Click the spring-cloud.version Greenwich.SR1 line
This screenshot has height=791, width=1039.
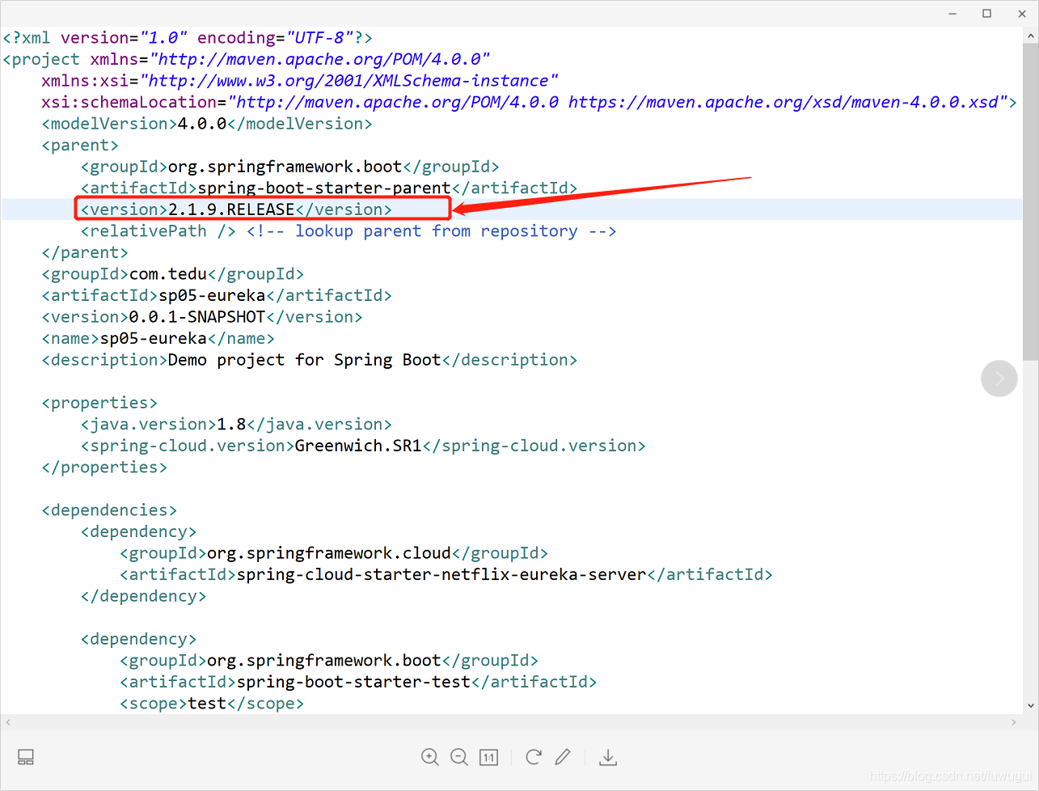pyautogui.click(x=363, y=446)
